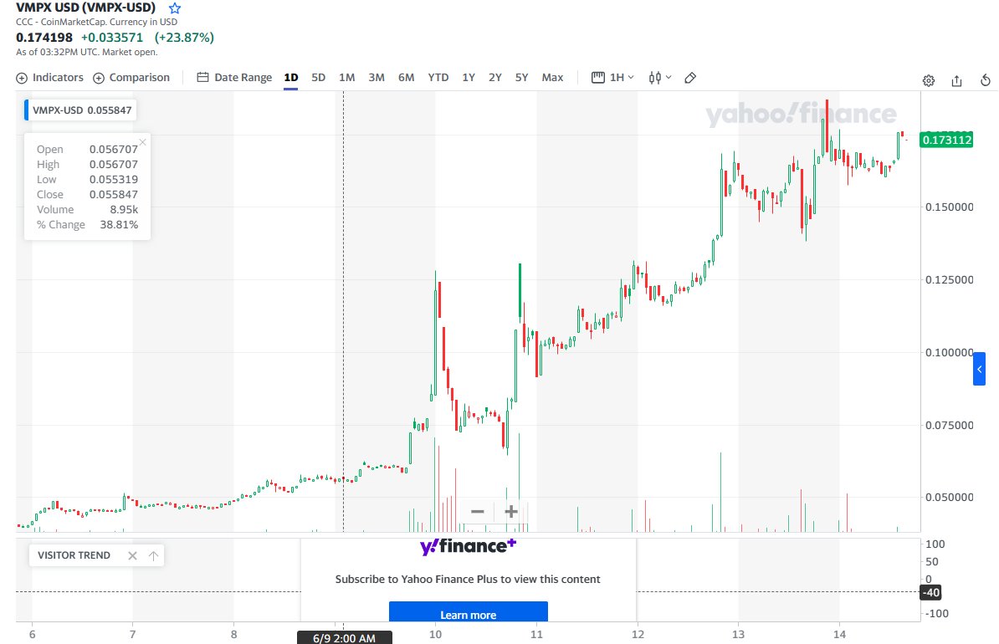Zoom in the chart with plus

[x=511, y=512]
